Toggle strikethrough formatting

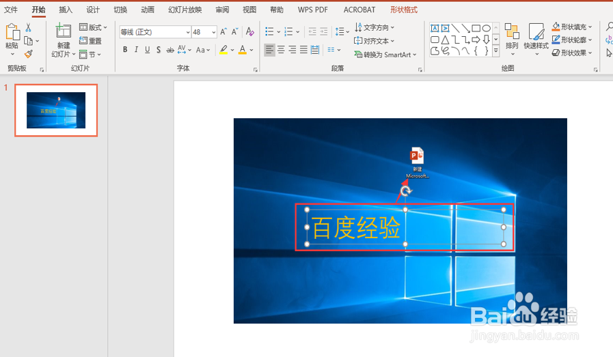(170, 50)
